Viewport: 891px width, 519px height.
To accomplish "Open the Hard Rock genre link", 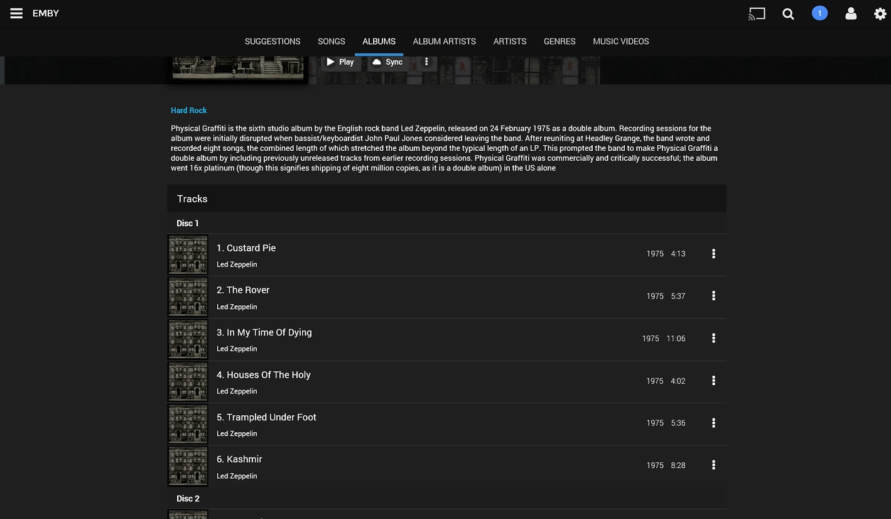I will click(189, 111).
